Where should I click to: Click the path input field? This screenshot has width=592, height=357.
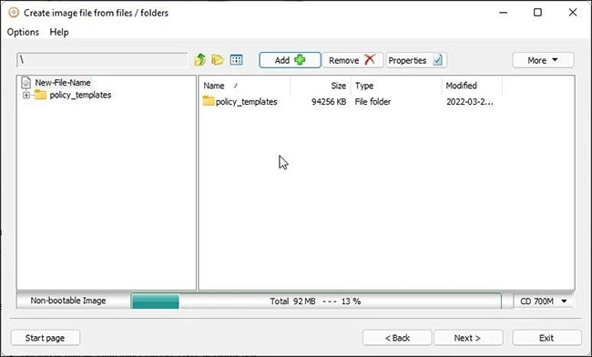[102, 60]
